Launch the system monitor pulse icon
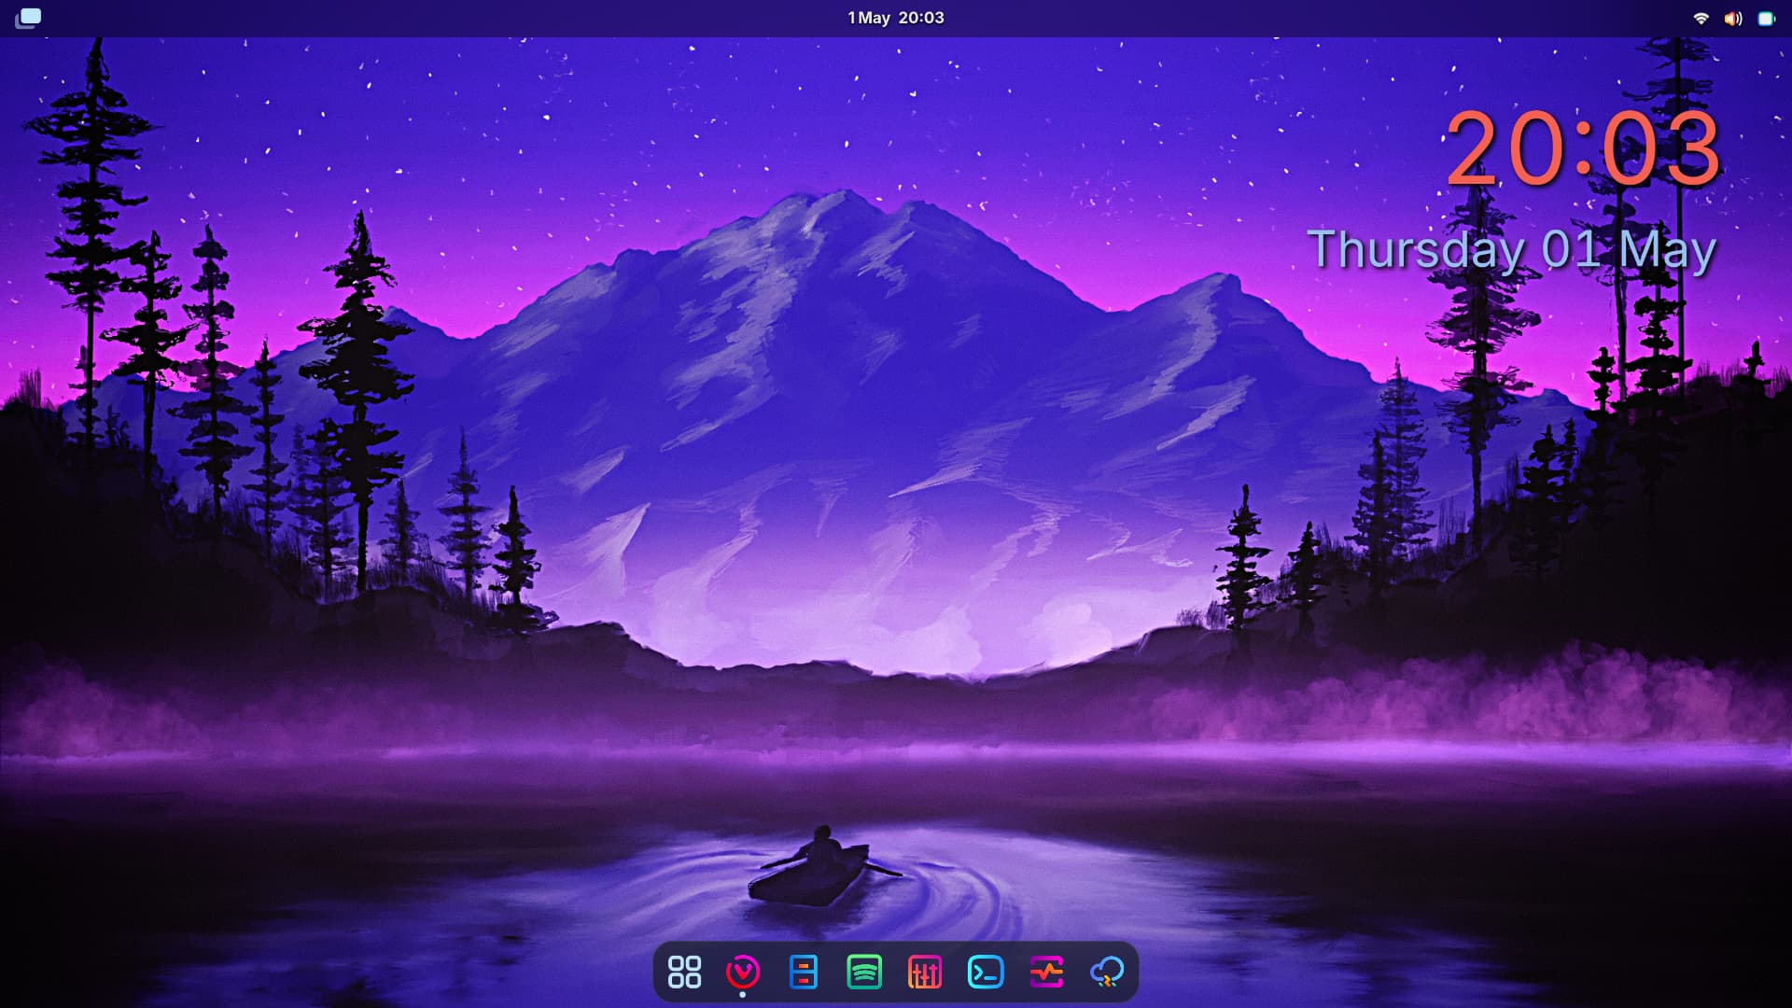This screenshot has width=1792, height=1008. coord(1046,972)
